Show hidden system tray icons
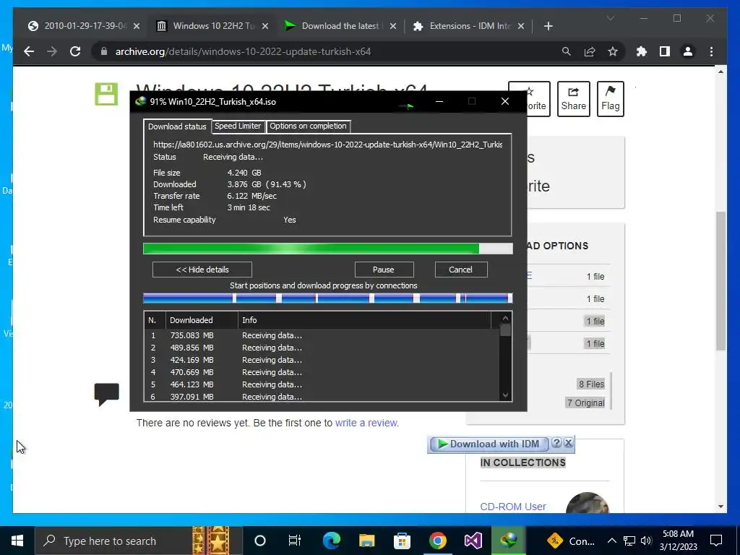Viewport: 740px width, 555px height. click(611, 541)
